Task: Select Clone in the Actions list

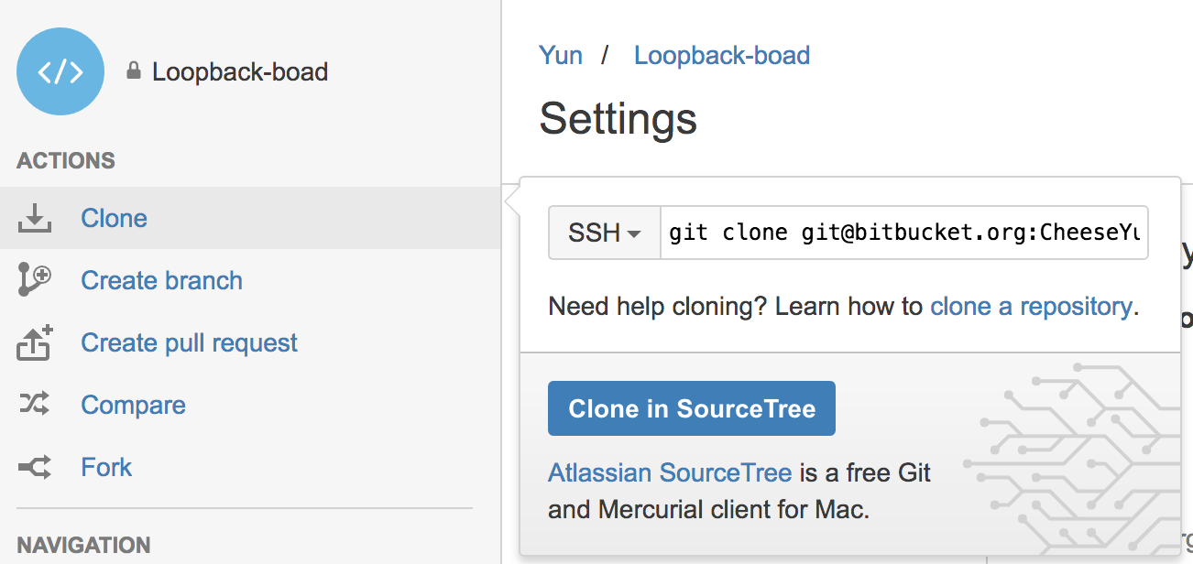Action: [x=114, y=218]
